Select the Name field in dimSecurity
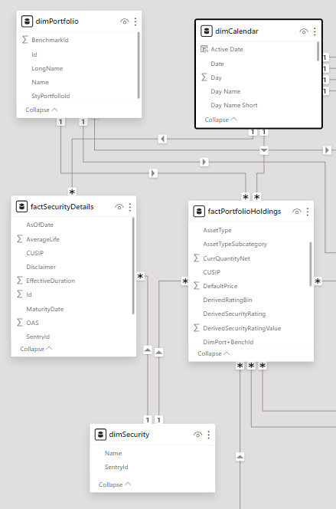This screenshot has height=509, width=336. [x=113, y=453]
